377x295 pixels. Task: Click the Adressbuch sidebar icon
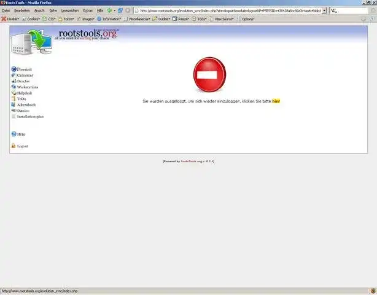pyautogui.click(x=14, y=104)
